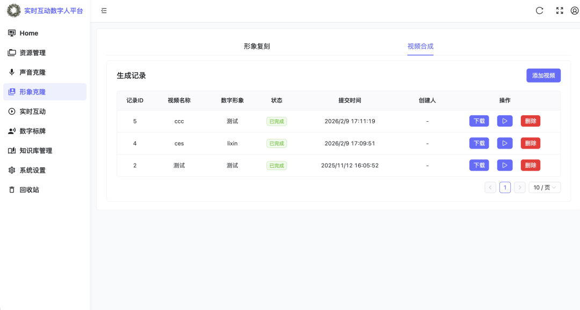Open the user account avatar menu

pos(576,10)
